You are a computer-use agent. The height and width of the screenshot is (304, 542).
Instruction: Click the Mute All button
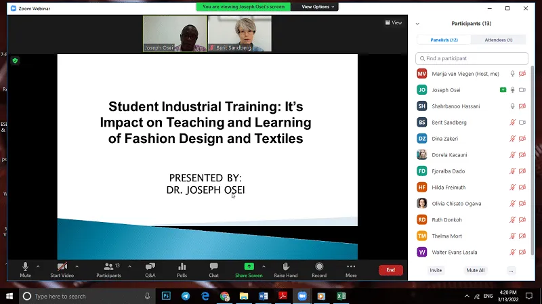475,270
